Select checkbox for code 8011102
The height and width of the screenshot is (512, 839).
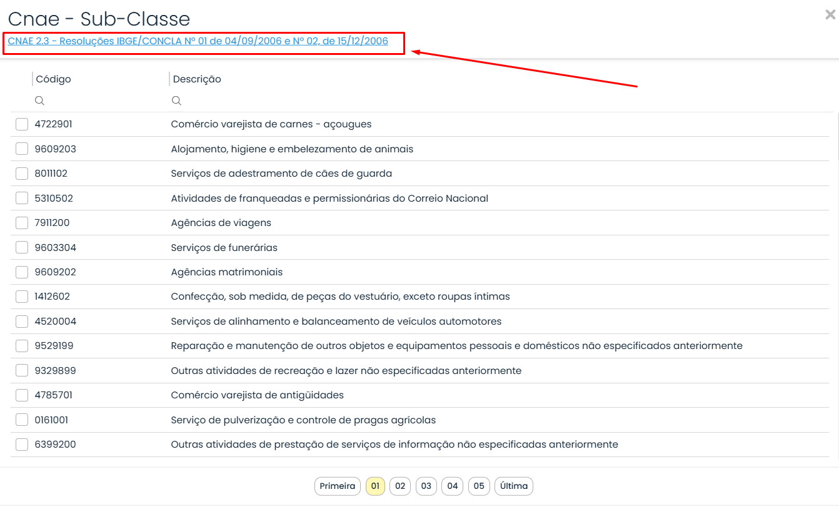[22, 174]
